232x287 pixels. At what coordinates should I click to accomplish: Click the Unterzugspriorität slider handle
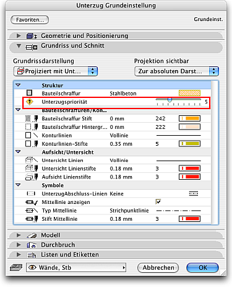[170, 100]
